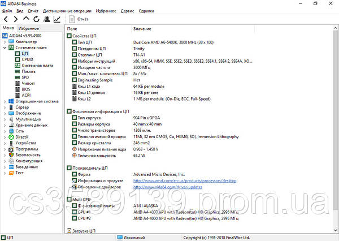
Task: Open the Избранное menu in menu bar
Action: click(x=106, y=11)
